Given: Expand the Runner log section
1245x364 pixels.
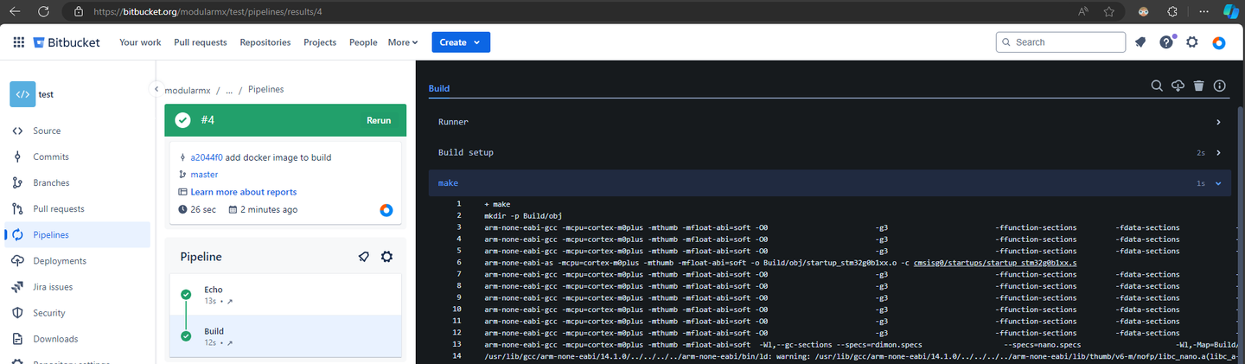Looking at the screenshot, I should (x=1218, y=123).
